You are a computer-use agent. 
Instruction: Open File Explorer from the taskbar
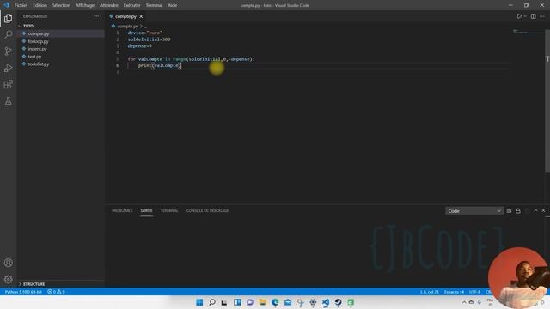click(262, 302)
